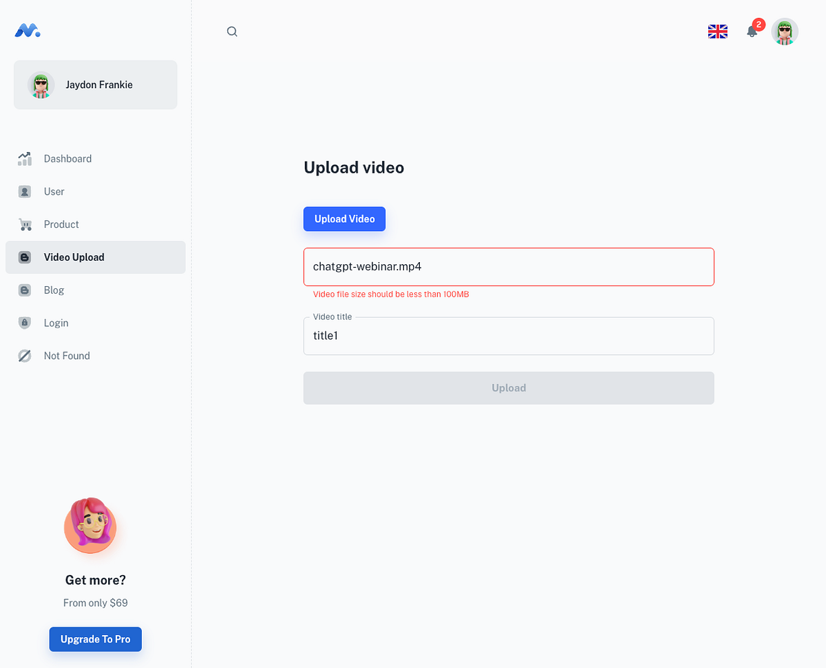Open the user avatar account menu
826x668 pixels.
coord(785,32)
